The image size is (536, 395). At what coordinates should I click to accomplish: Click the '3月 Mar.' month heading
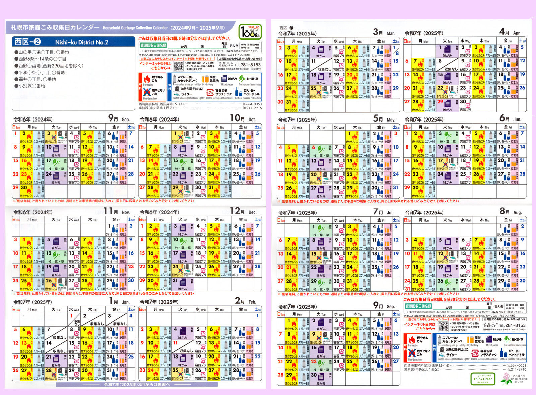click(384, 32)
